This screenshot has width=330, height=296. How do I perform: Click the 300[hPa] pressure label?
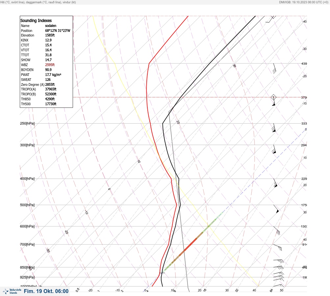tap(27, 145)
